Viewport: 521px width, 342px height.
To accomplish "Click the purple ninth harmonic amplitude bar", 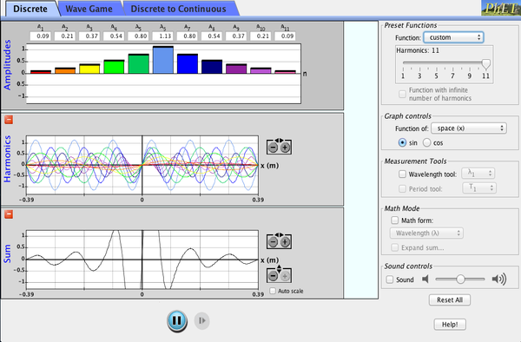I will pos(236,69).
